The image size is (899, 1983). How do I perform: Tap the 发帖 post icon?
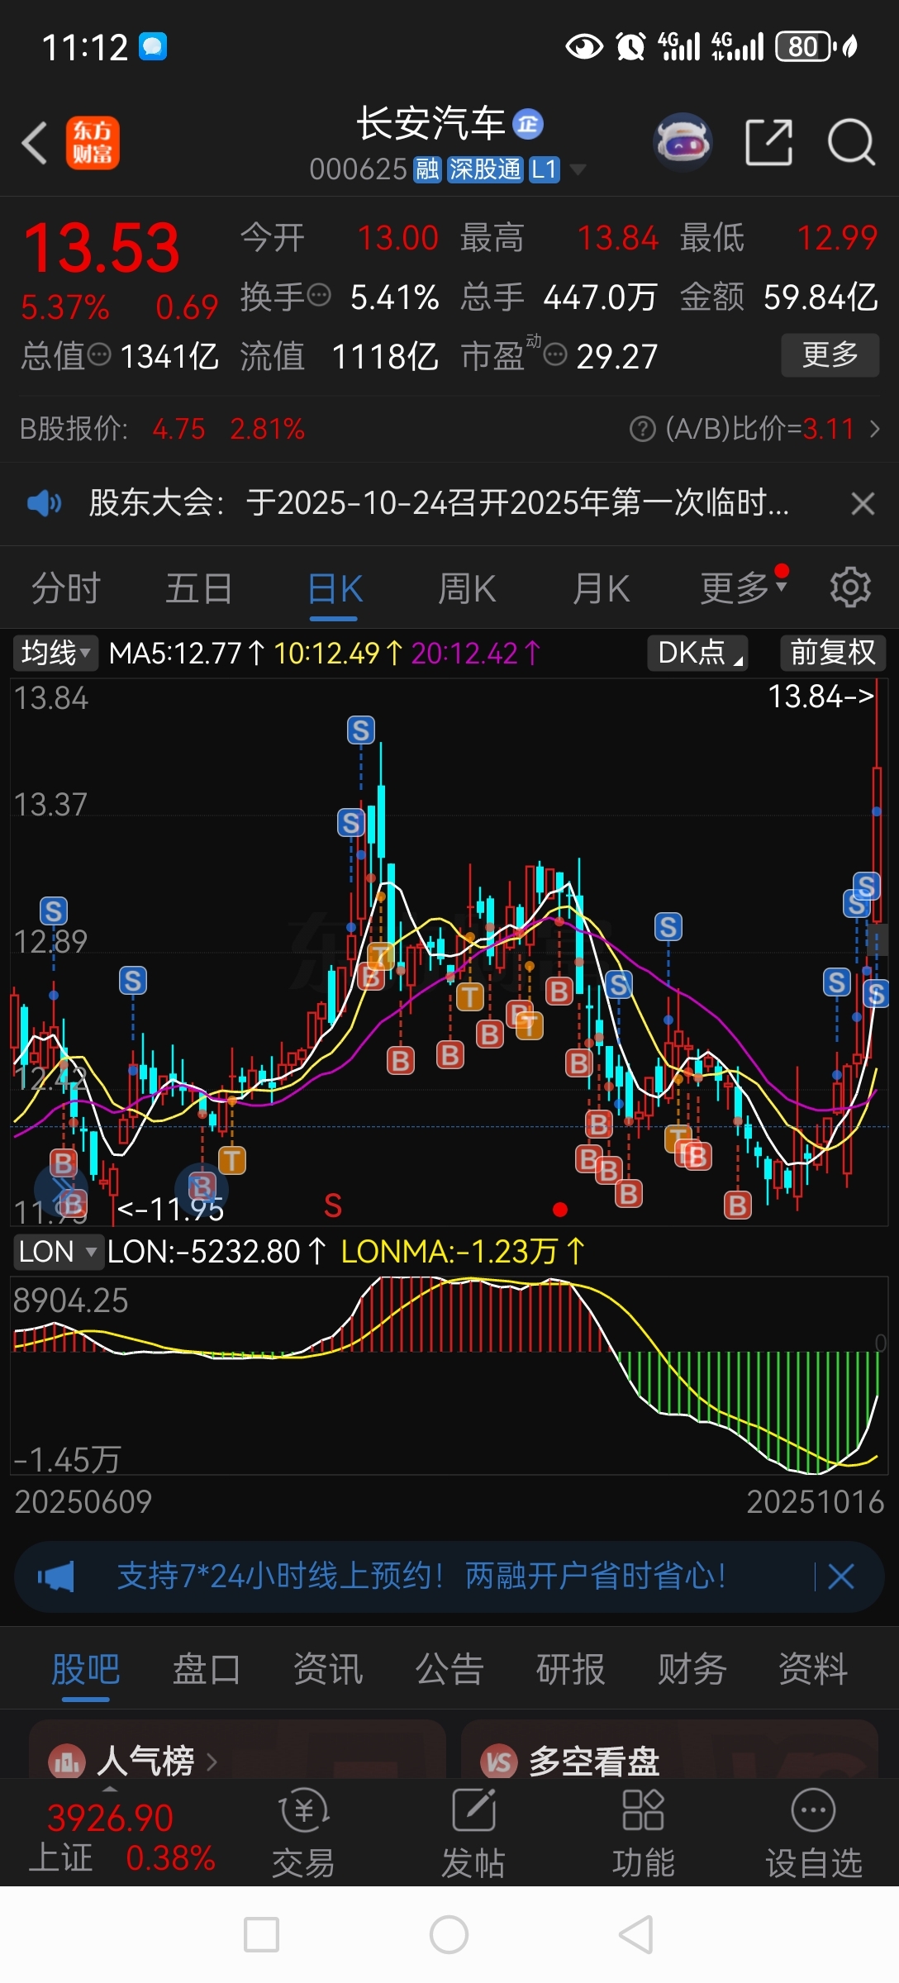point(473,1832)
